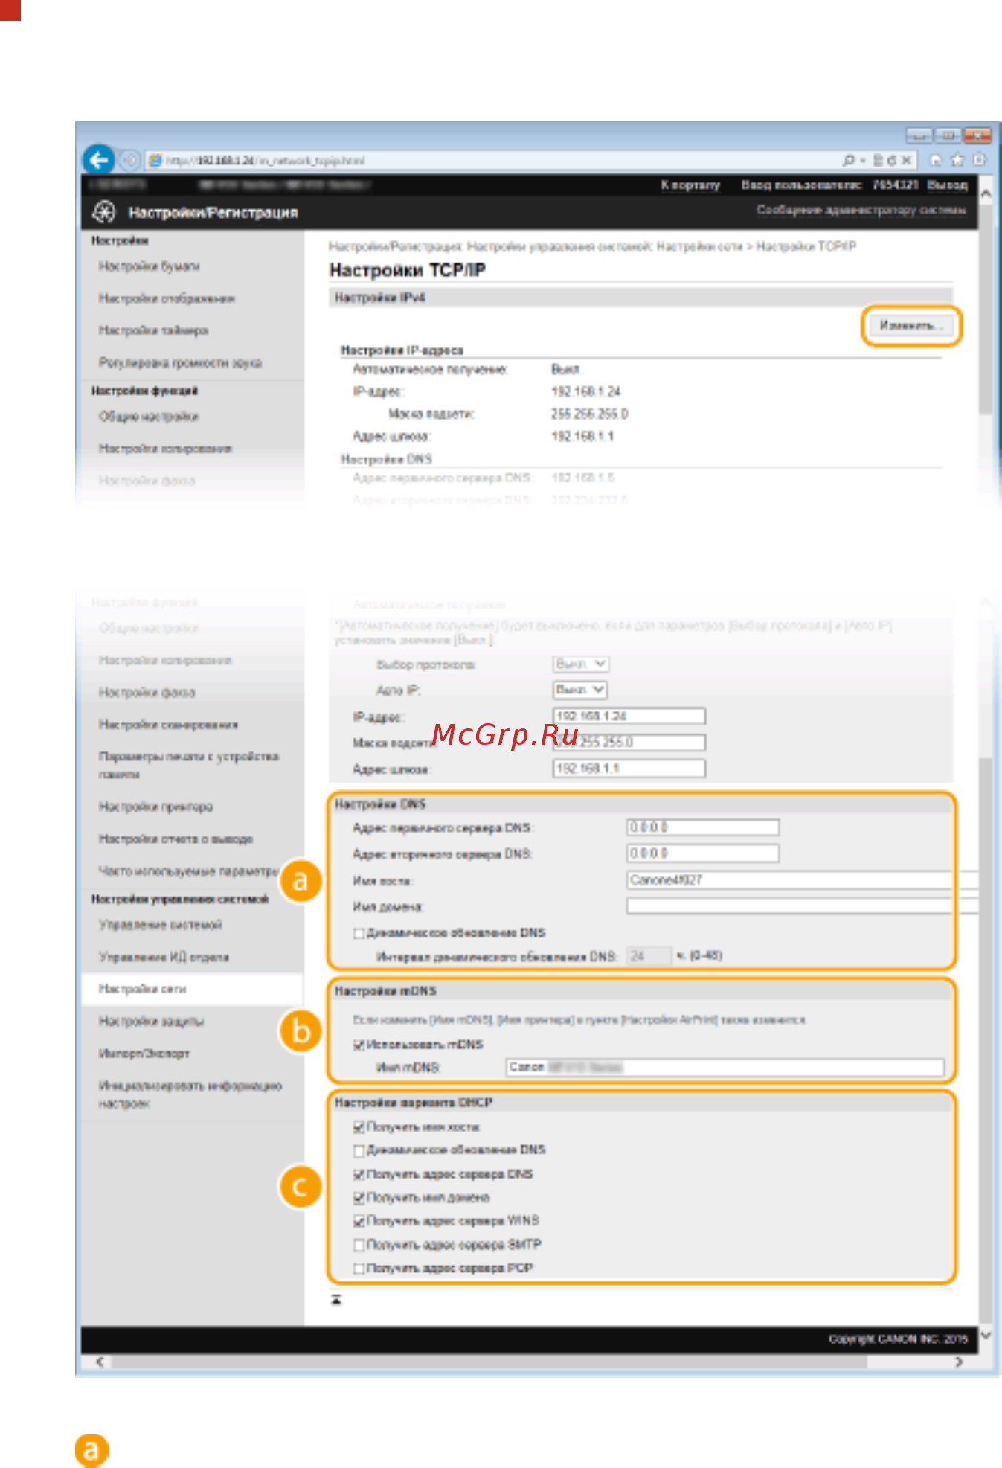Click the Имя mDNS input field
Image resolution: width=1002 pixels, height=1468 pixels.
pyautogui.click(x=725, y=1067)
